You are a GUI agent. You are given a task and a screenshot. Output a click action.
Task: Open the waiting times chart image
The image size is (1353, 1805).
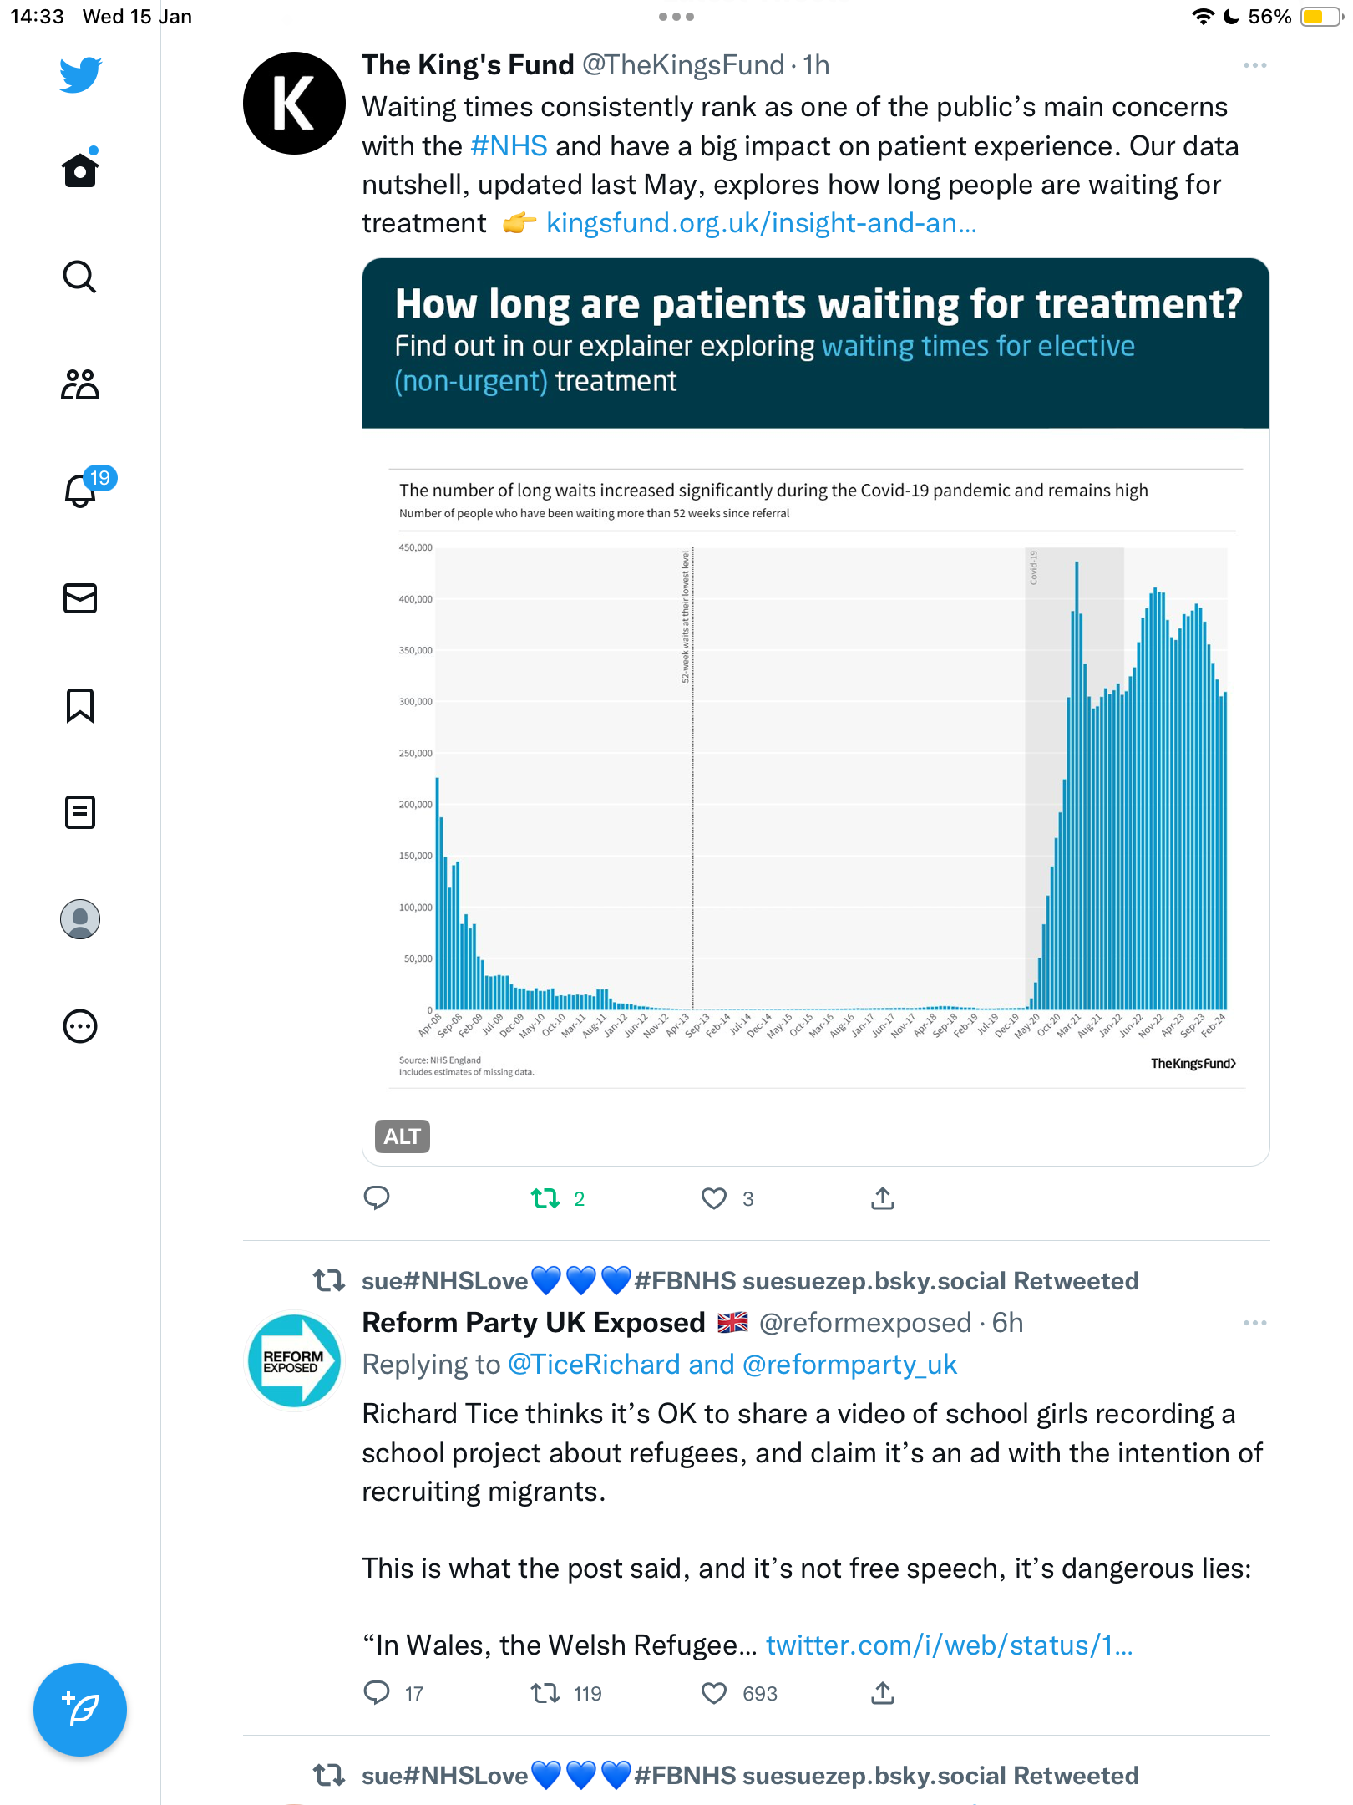coord(815,712)
